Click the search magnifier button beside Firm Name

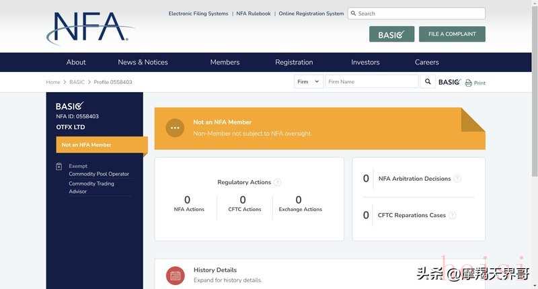click(x=428, y=82)
